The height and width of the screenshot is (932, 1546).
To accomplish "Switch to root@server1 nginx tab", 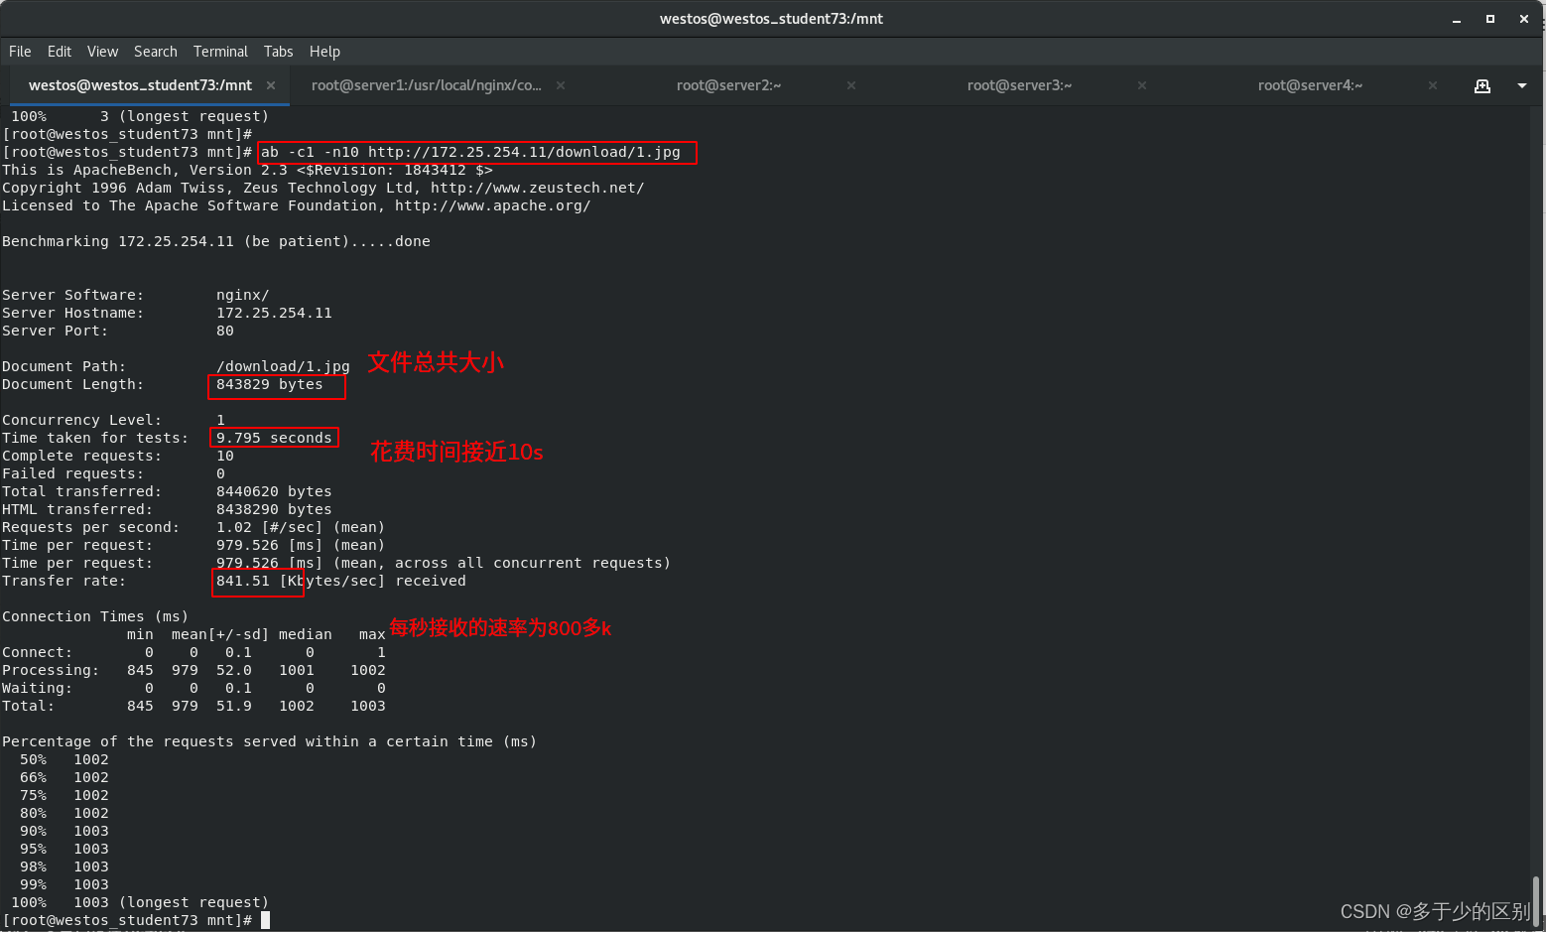I will pos(427,85).
